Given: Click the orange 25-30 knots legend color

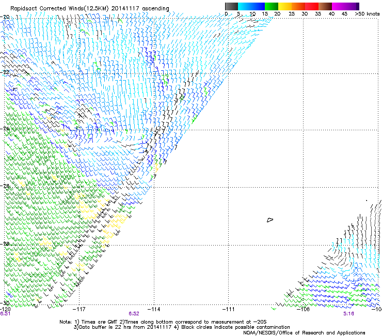Looking at the screenshot, I should [x=298, y=6].
